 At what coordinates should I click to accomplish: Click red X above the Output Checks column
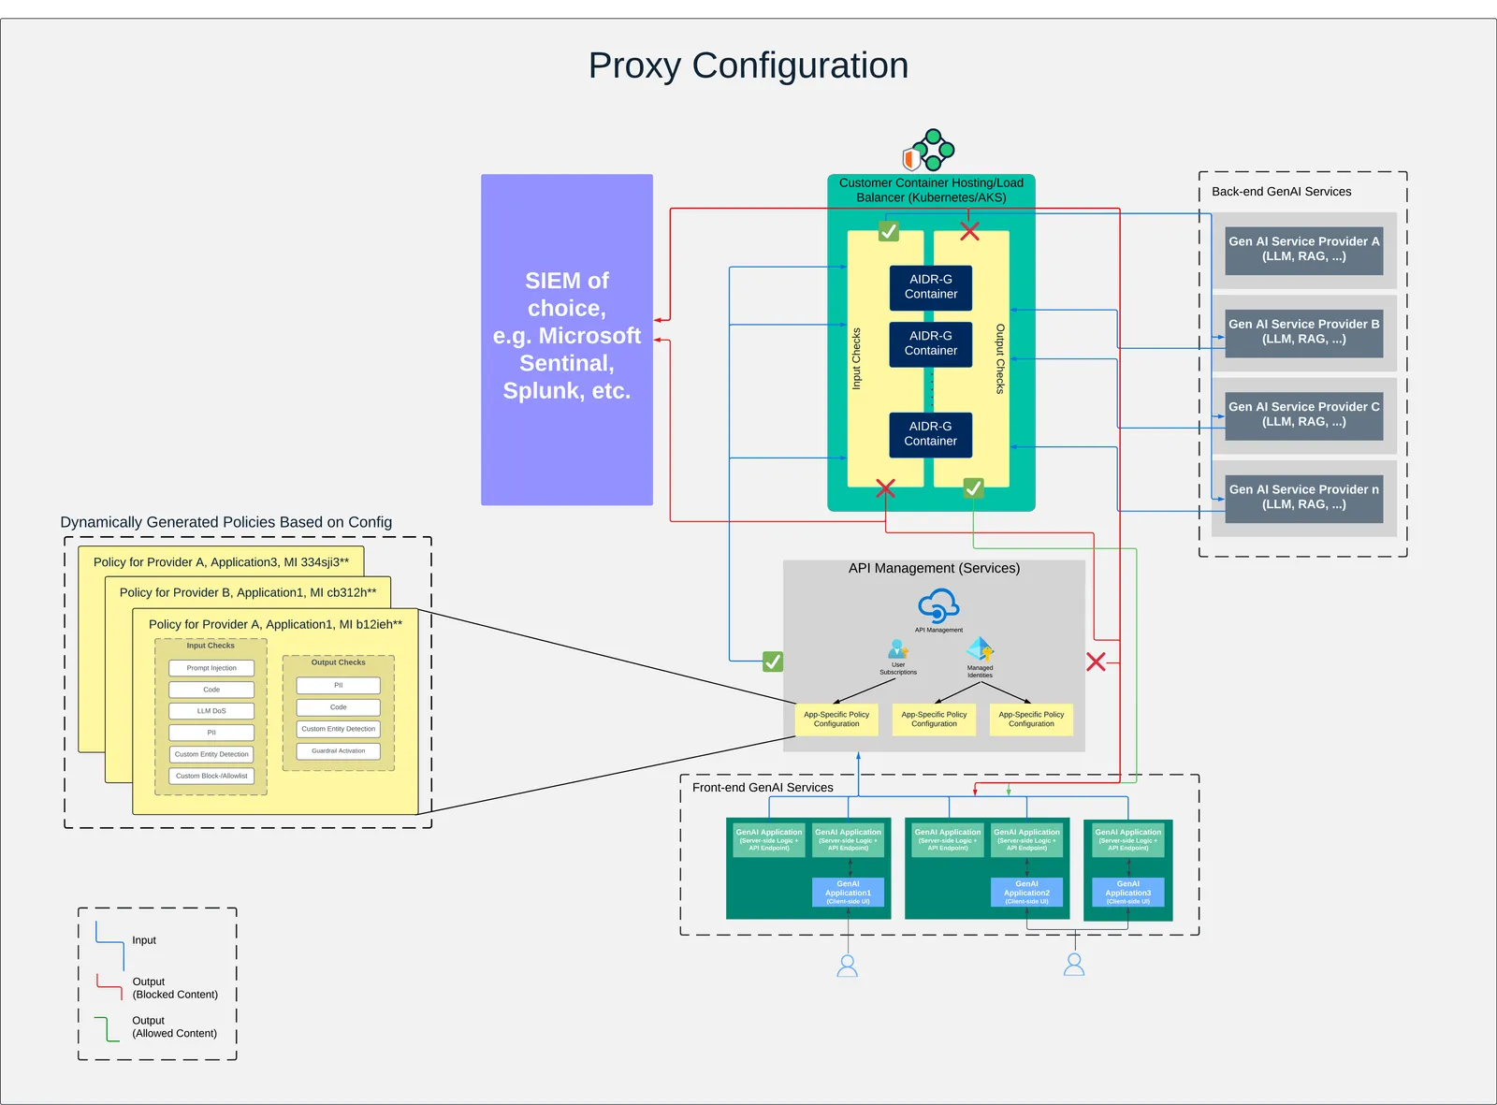pyautogui.click(x=969, y=231)
